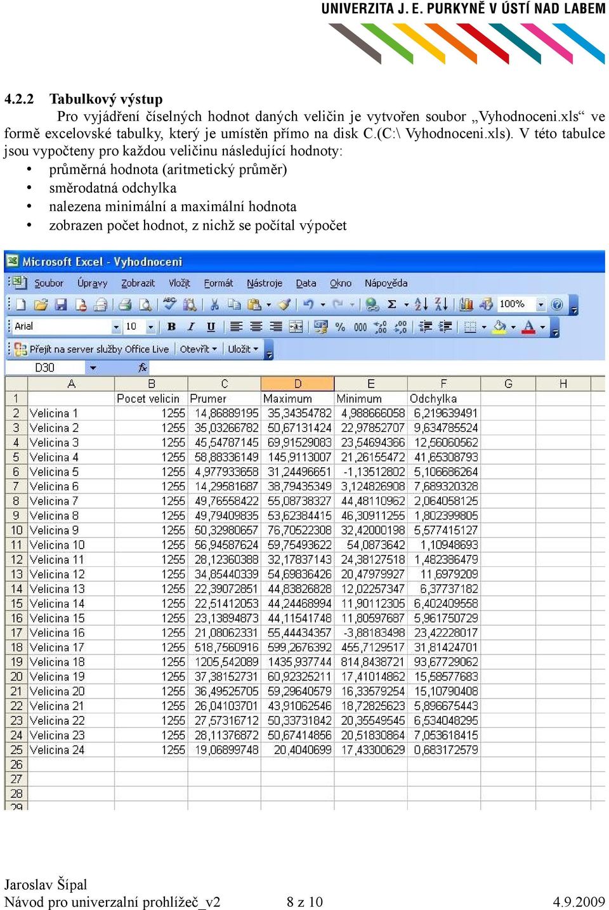The image size is (609, 910).
Task: Open the Fill Color dropdown arrow
Action: pyautogui.click(x=513, y=327)
